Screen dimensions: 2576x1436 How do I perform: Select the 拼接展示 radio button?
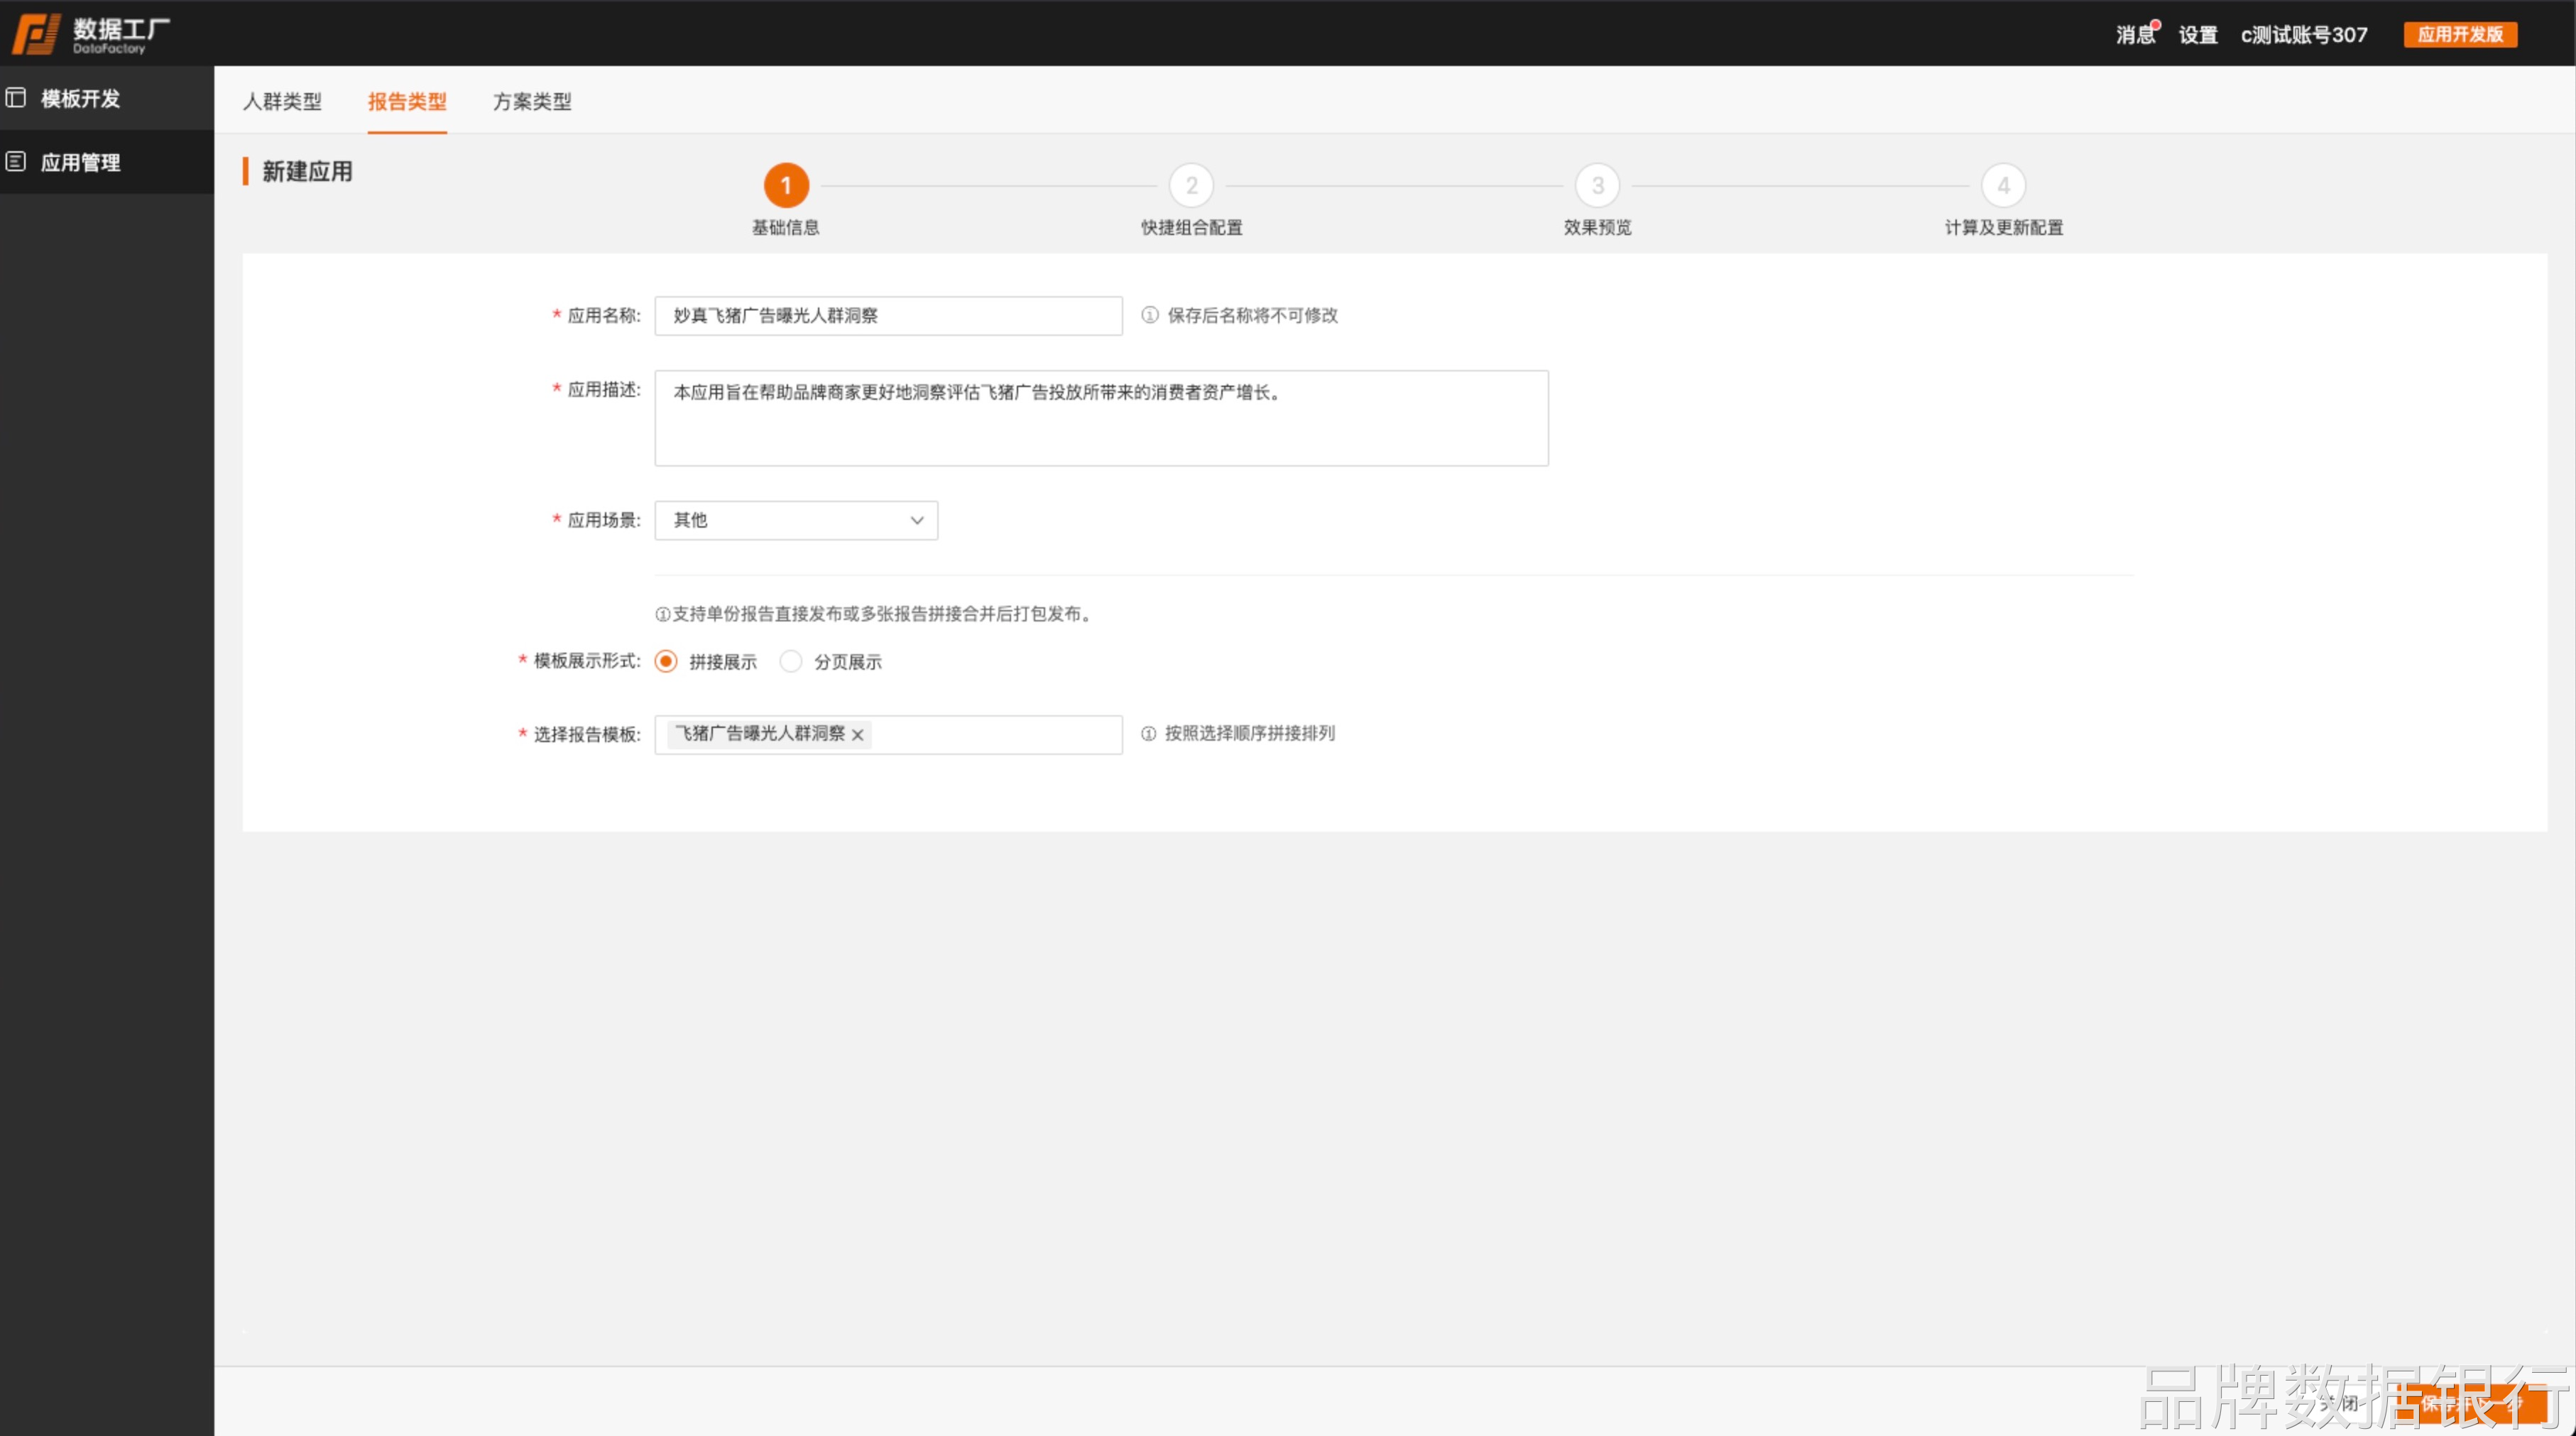coord(666,662)
